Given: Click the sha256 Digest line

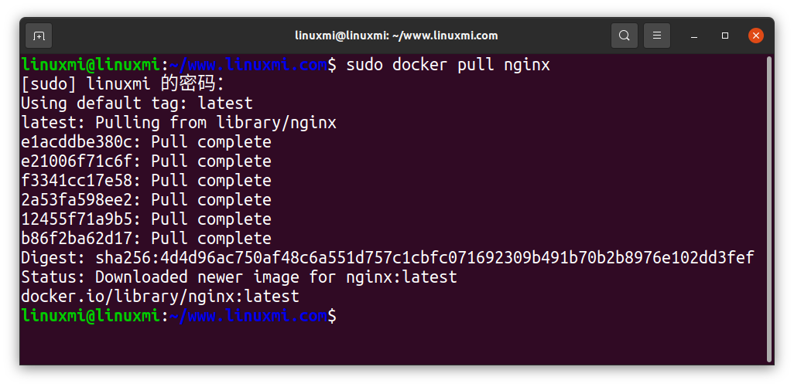Looking at the screenshot, I should 387,258.
